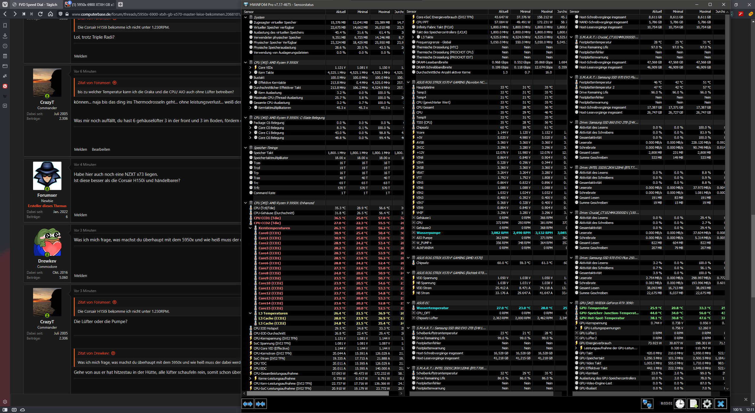Expand the Core VIDs row
This screenshot has height=413, width=755.
click(250, 68)
